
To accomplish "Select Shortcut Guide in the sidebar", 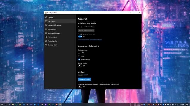I will point(60,45).
